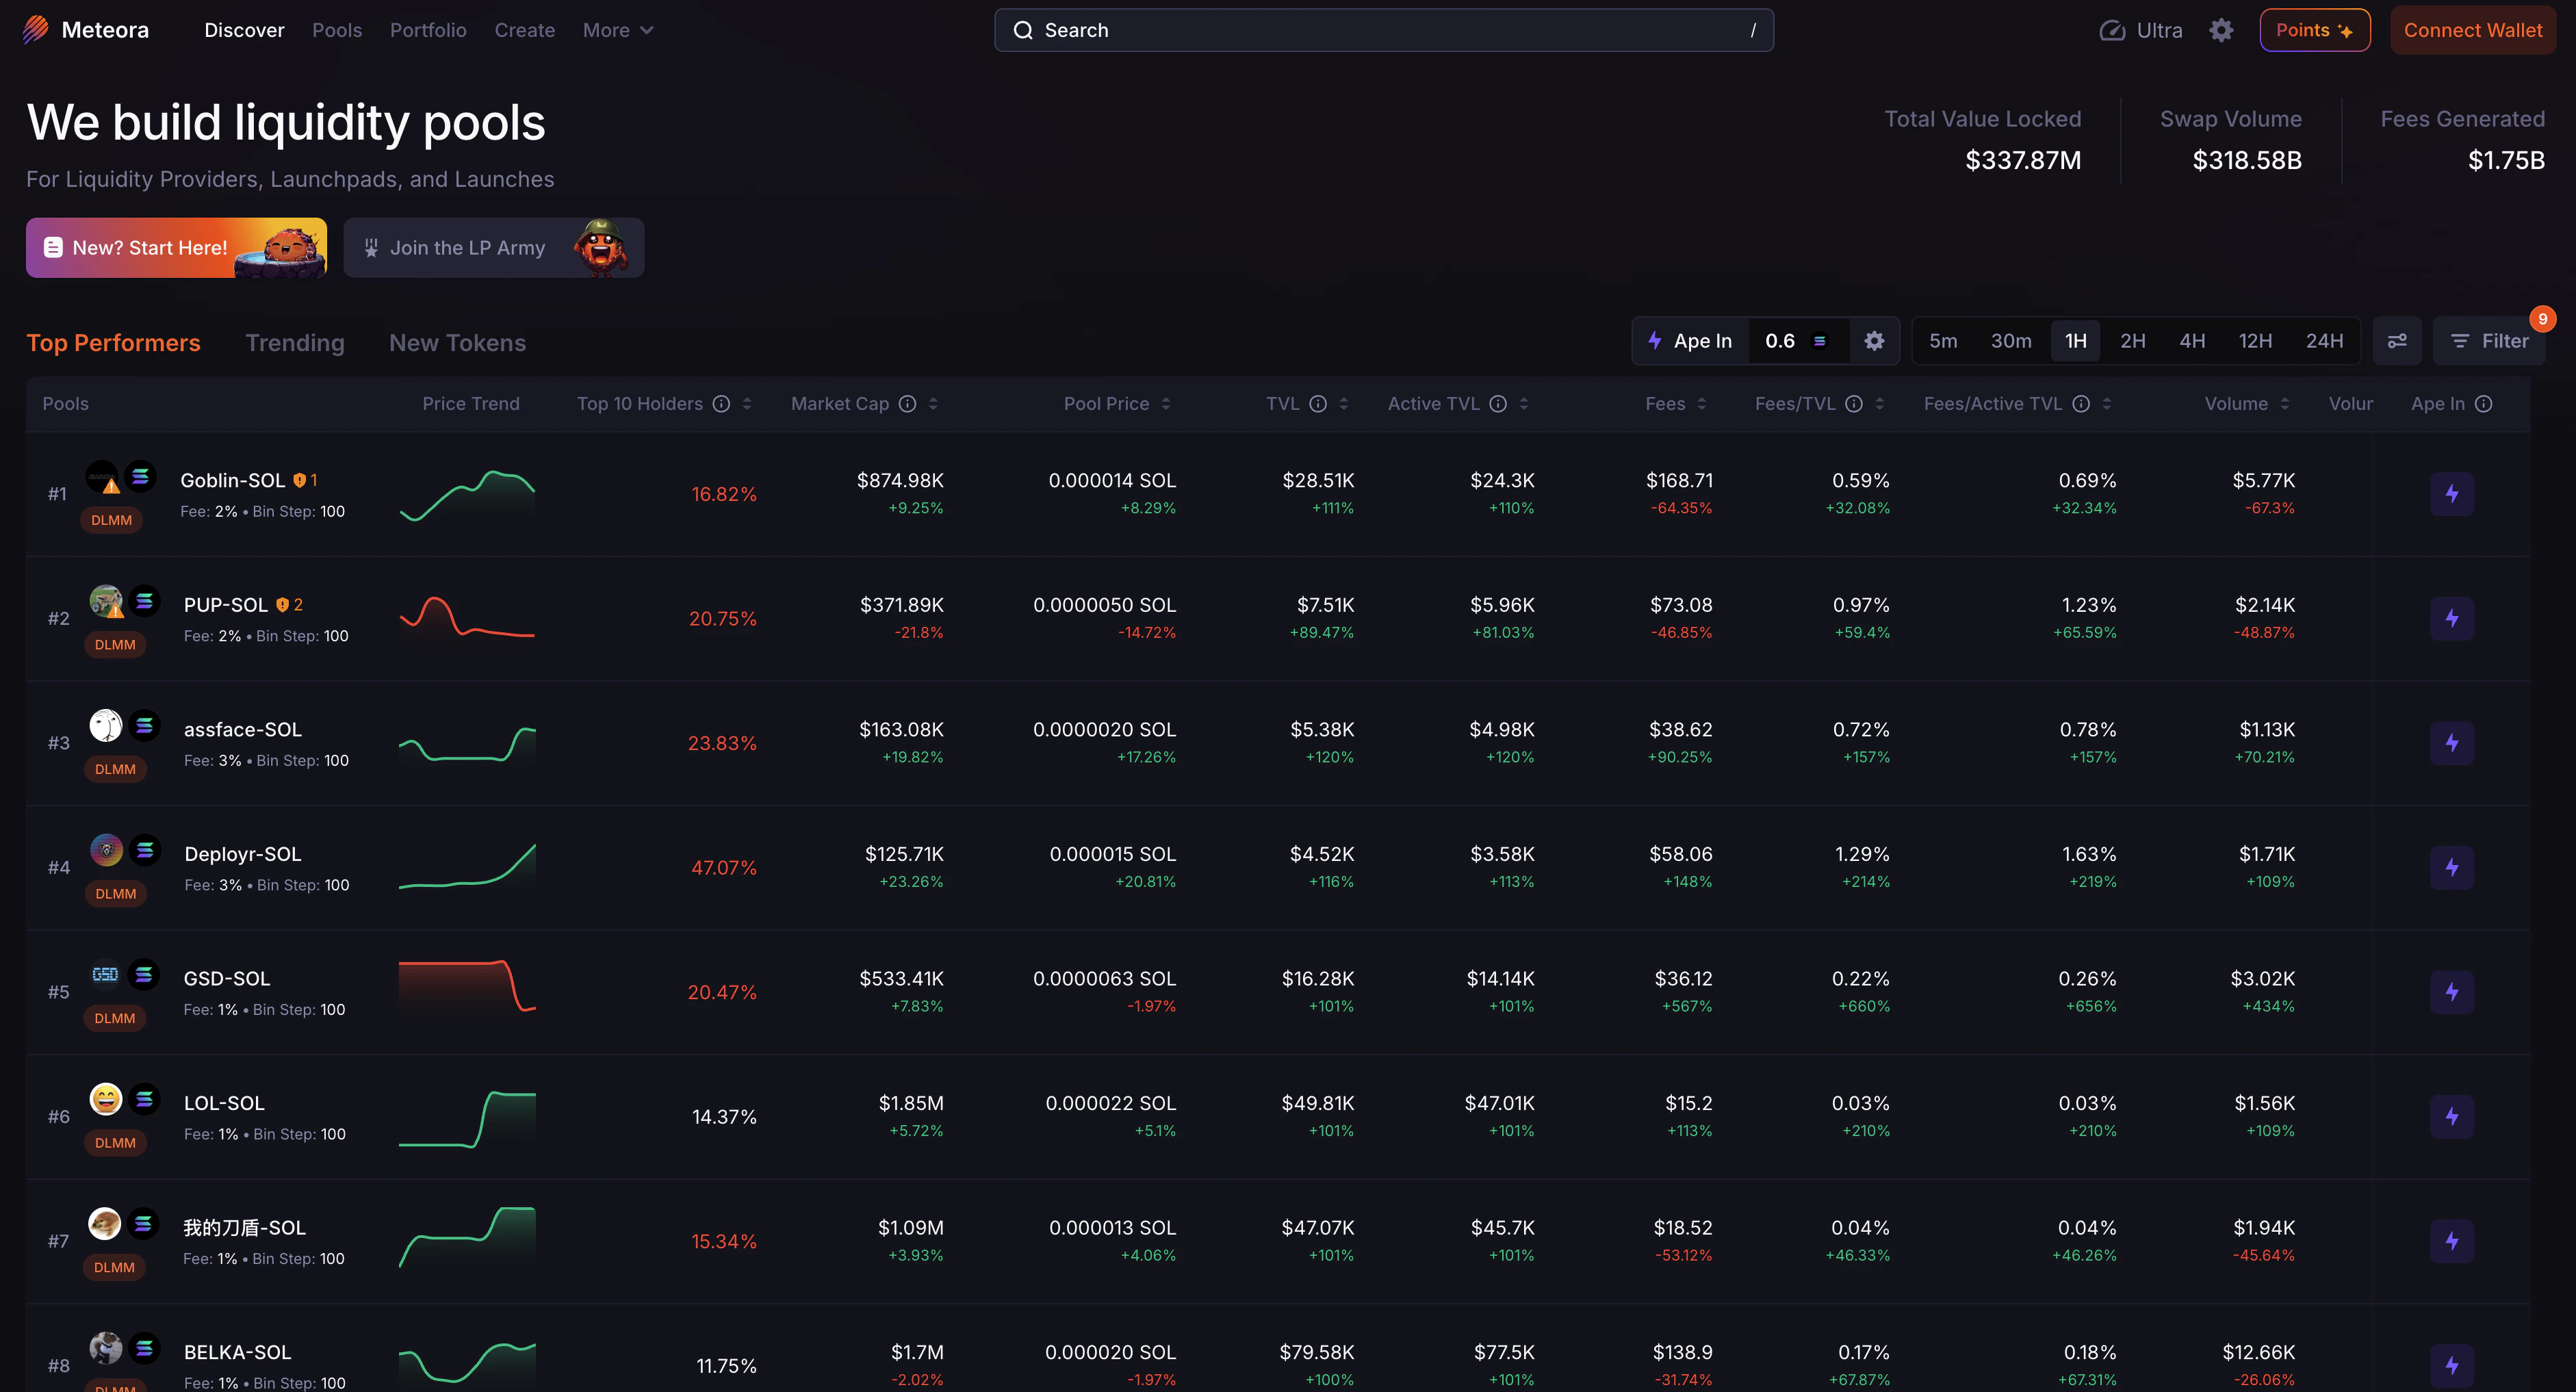Click the GSD-SOL price trend chart

pyautogui.click(x=467, y=987)
